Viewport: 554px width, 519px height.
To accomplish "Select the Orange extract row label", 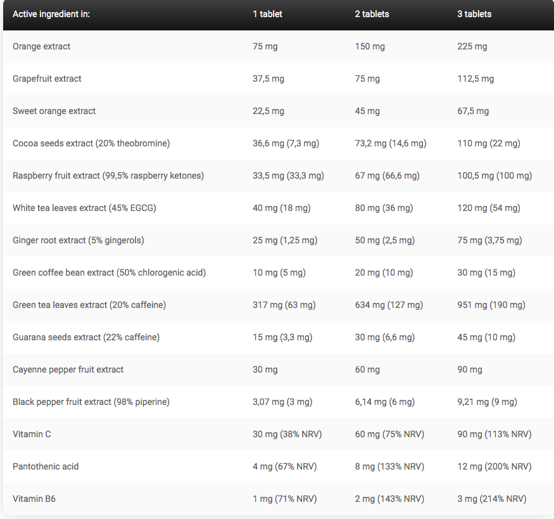I will coord(42,46).
